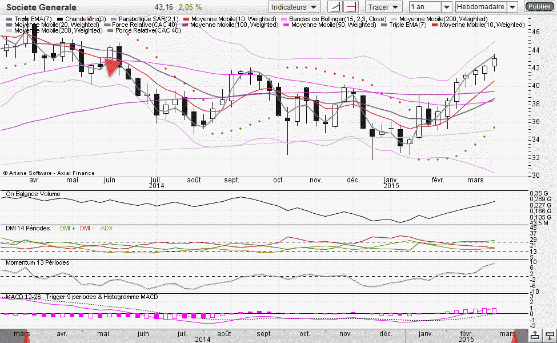Click the Moyenne Mobile(50, Weighted) magenta swatch
This screenshot has width=557, height=343.
coord(286,25)
